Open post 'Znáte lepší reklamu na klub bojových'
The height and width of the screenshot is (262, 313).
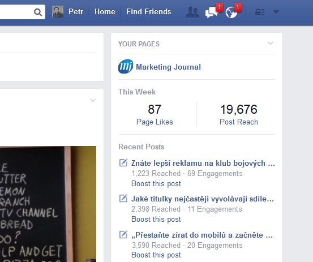[x=203, y=163]
